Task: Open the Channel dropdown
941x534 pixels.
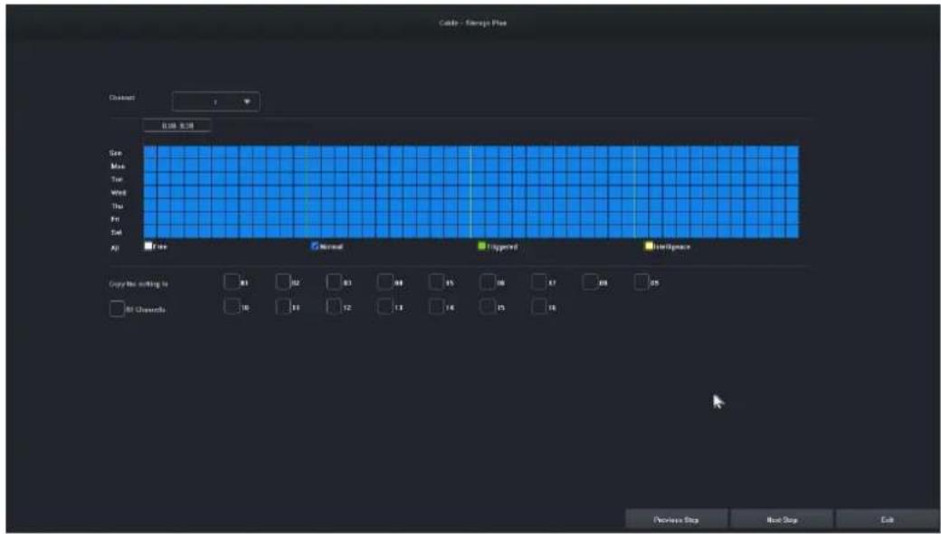Action: (x=216, y=101)
